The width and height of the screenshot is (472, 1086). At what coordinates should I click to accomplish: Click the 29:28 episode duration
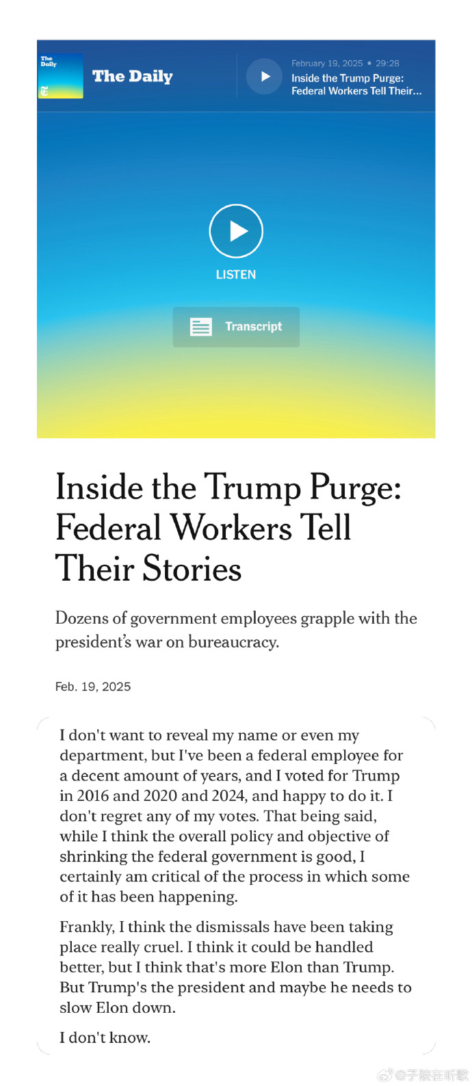(387, 63)
